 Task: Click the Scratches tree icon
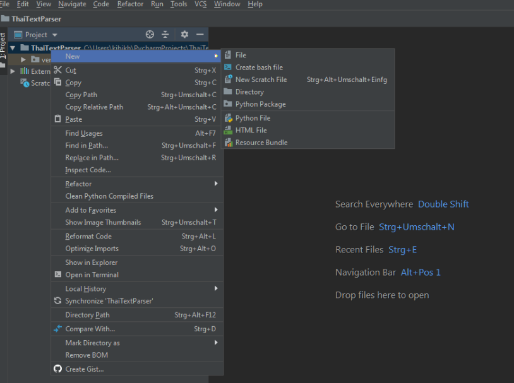(x=25, y=83)
